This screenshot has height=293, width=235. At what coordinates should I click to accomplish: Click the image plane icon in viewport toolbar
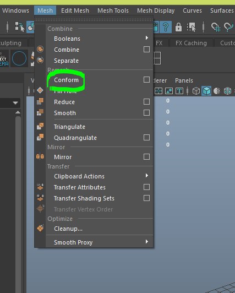click(169, 91)
